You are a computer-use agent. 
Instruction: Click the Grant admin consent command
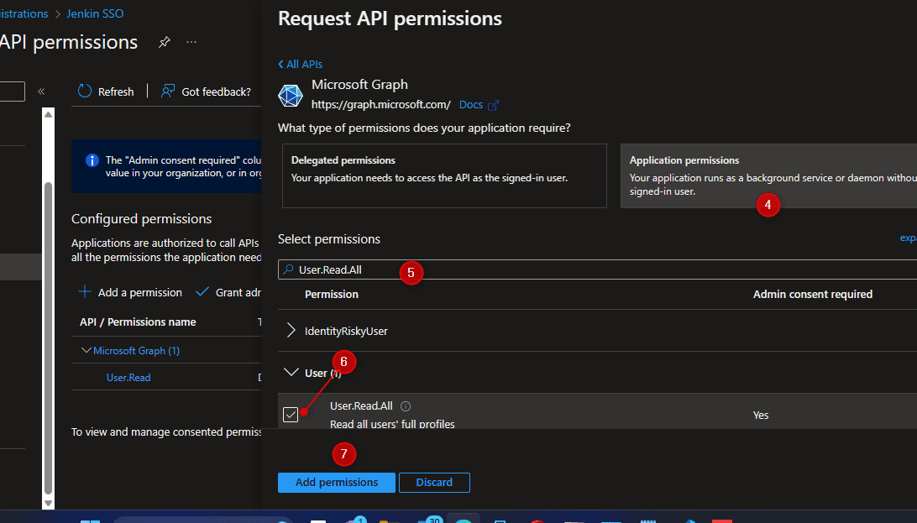228,292
